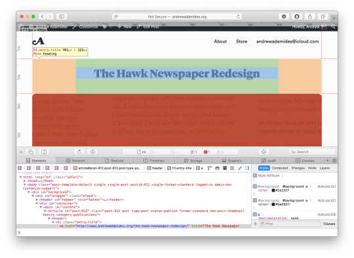This screenshot has height=258, width=354.
Task: Collapse the html element in DOM tree
Action: tap(20, 177)
